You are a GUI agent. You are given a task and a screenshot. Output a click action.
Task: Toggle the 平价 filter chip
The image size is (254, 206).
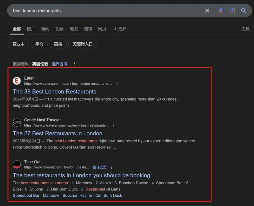coord(39,44)
